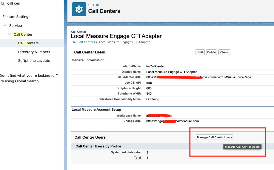Click the Quick Find search box
Viewport: 274px width, 170px height.
[30, 4]
